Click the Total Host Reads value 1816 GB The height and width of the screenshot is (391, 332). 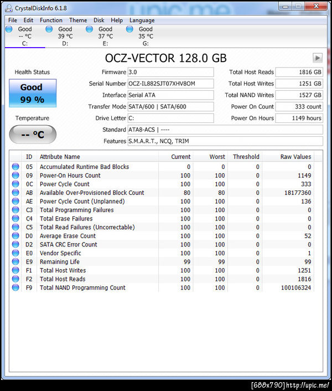coord(299,72)
